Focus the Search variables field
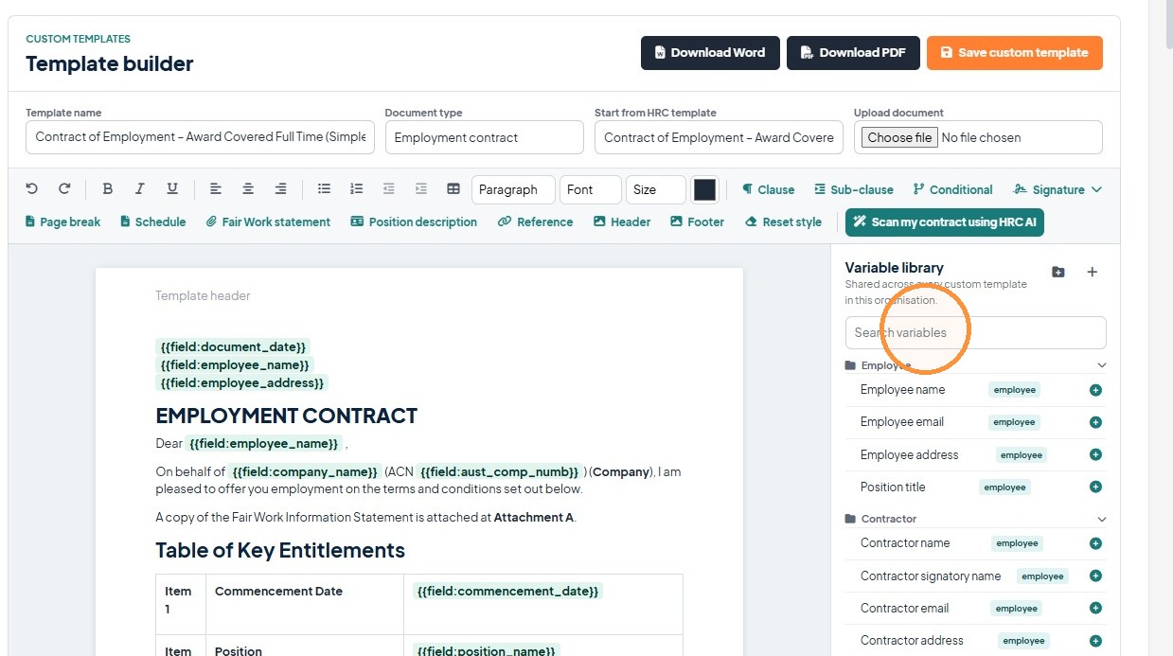This screenshot has width=1173, height=656. 975,332
